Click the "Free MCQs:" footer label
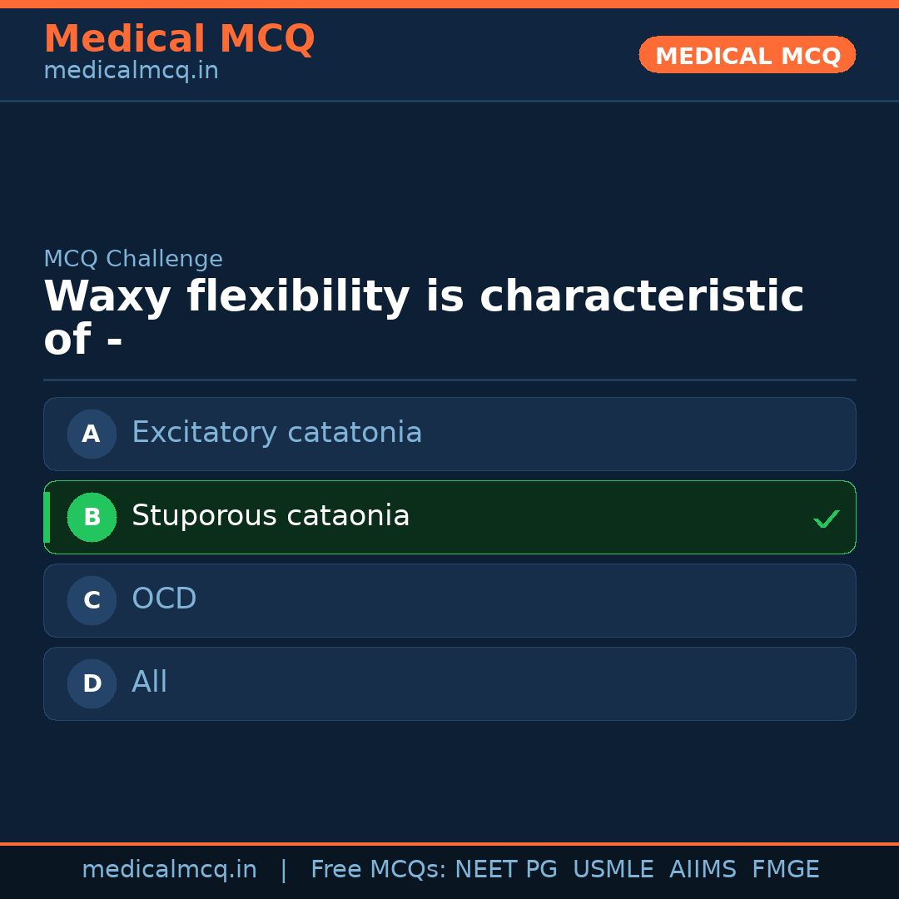This screenshot has height=899, width=899. coord(379,870)
